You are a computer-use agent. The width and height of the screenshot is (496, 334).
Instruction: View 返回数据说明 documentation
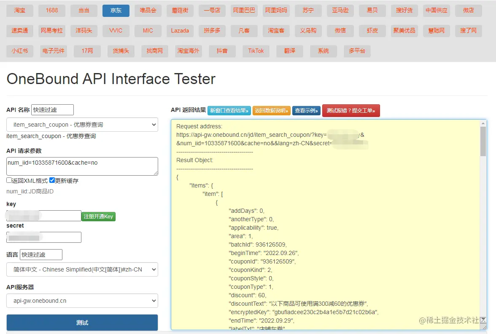pyautogui.click(x=272, y=111)
